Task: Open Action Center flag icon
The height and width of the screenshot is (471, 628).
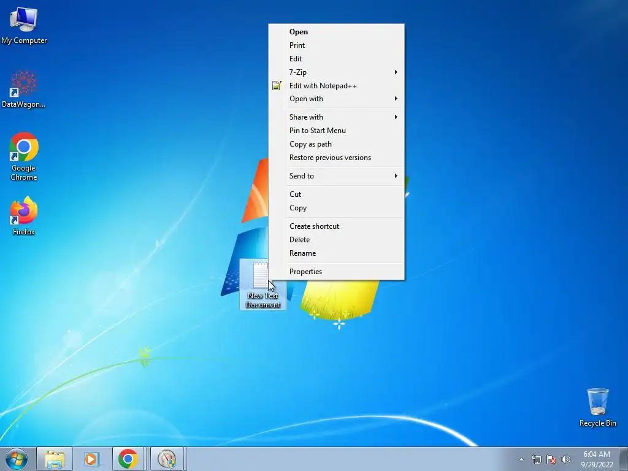Action: click(551, 459)
